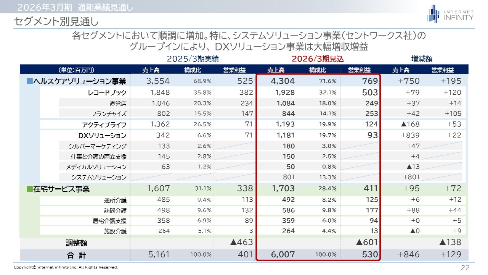Click the レコードブック row label
Viewport: 488px width, 275px height.
click(x=107, y=93)
